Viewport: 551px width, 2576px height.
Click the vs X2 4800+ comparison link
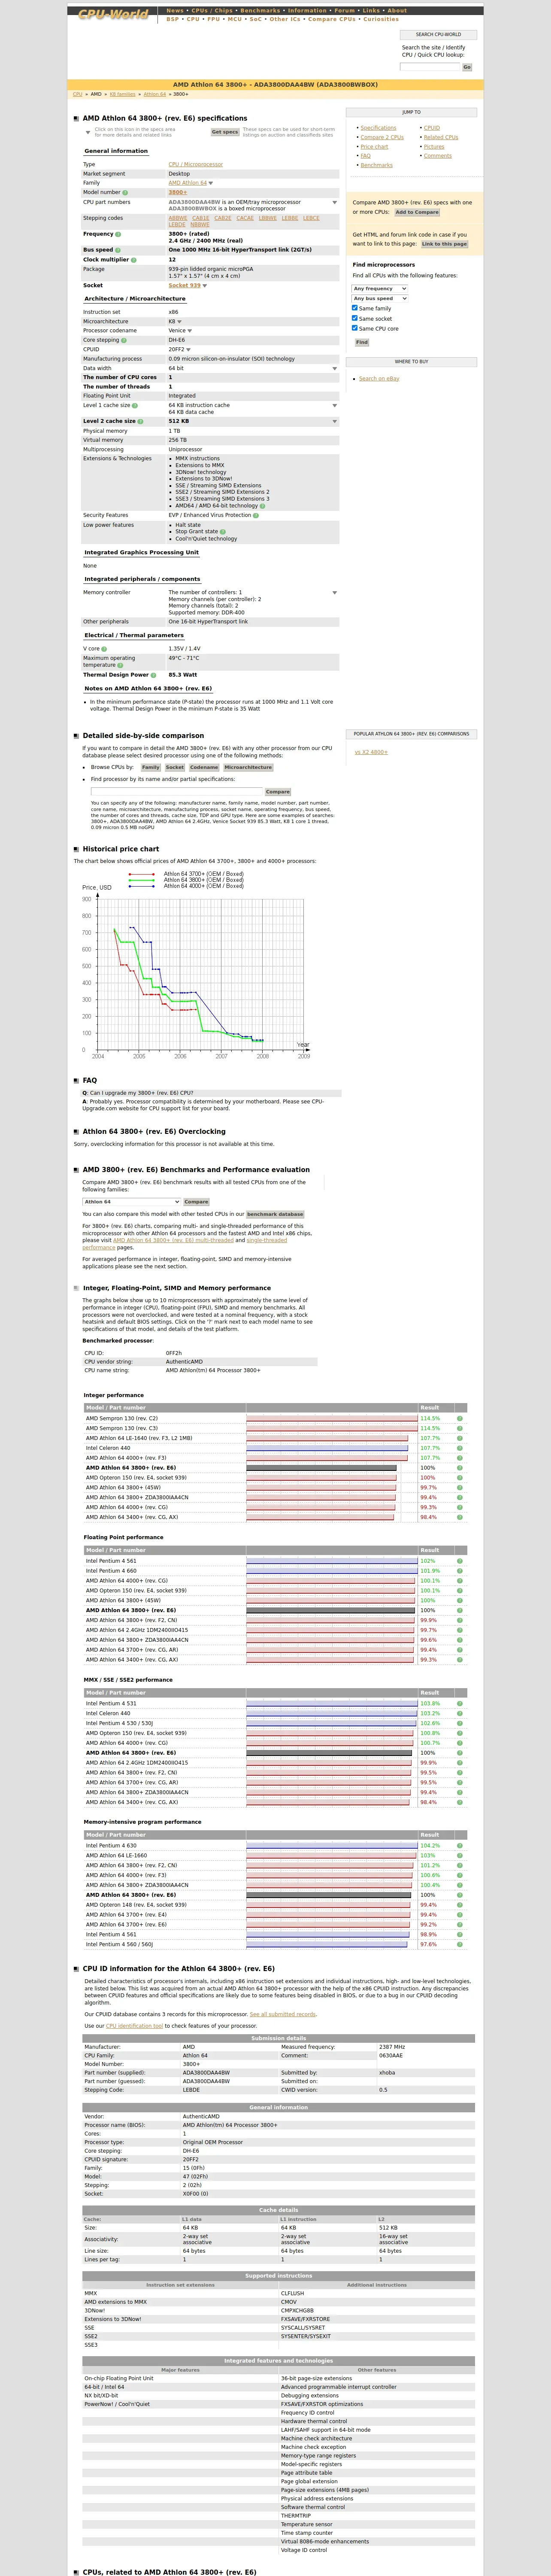[x=371, y=752]
